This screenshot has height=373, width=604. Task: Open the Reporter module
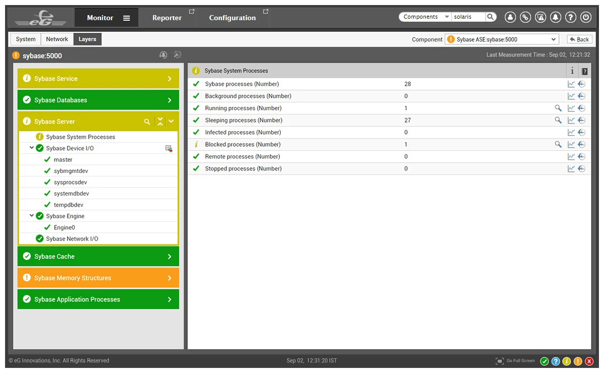pyautogui.click(x=167, y=18)
